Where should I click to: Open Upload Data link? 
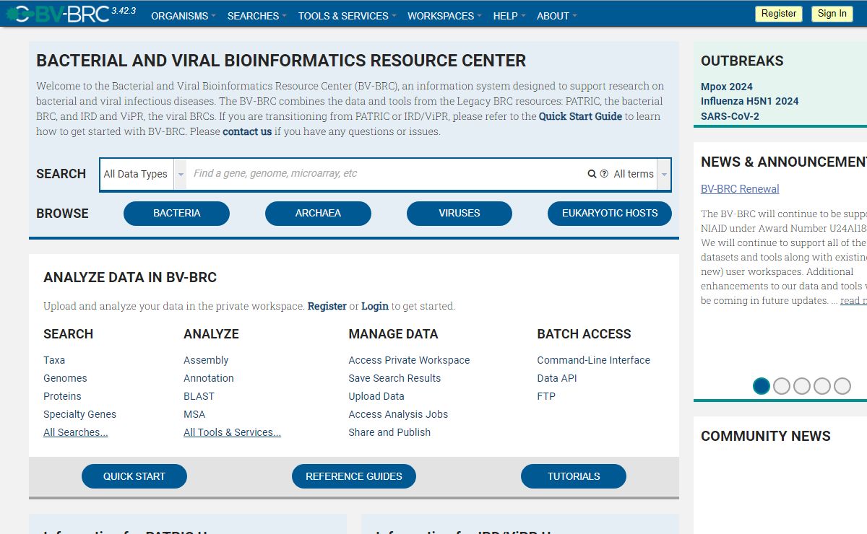click(x=376, y=396)
